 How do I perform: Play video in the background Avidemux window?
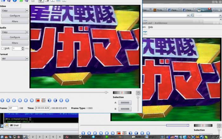pyautogui.click(x=83, y=133)
